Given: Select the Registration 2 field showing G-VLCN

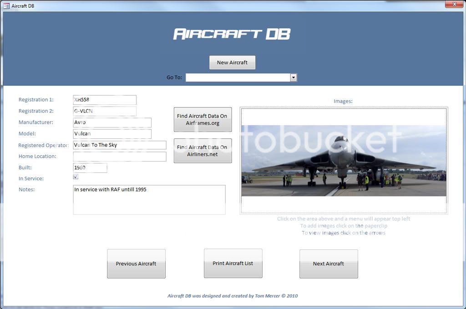Looking at the screenshot, I should (x=105, y=111).
